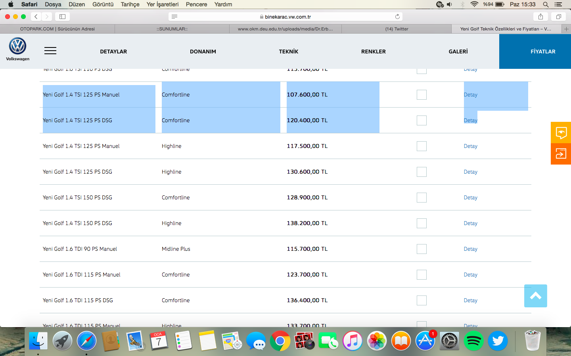Viewport: 571px width, 356px height.
Task: Toggle the Safari sidebar button
Action: pos(62,17)
